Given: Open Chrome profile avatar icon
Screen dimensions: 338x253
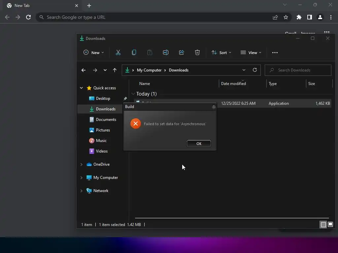Looking at the screenshot, I should pyautogui.click(x=320, y=17).
